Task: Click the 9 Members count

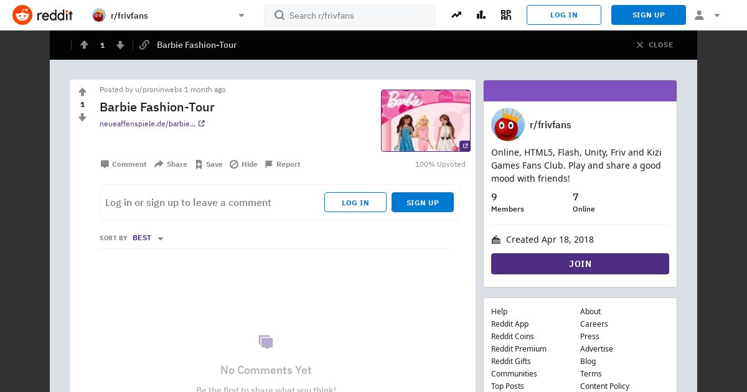Action: 507,202
